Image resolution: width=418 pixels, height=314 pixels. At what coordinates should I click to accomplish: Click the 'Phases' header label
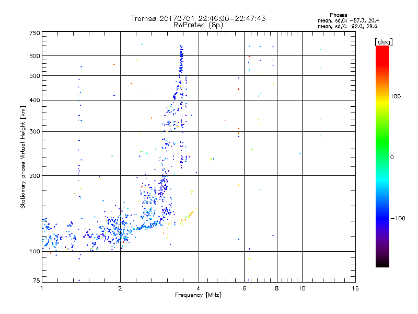pos(338,15)
